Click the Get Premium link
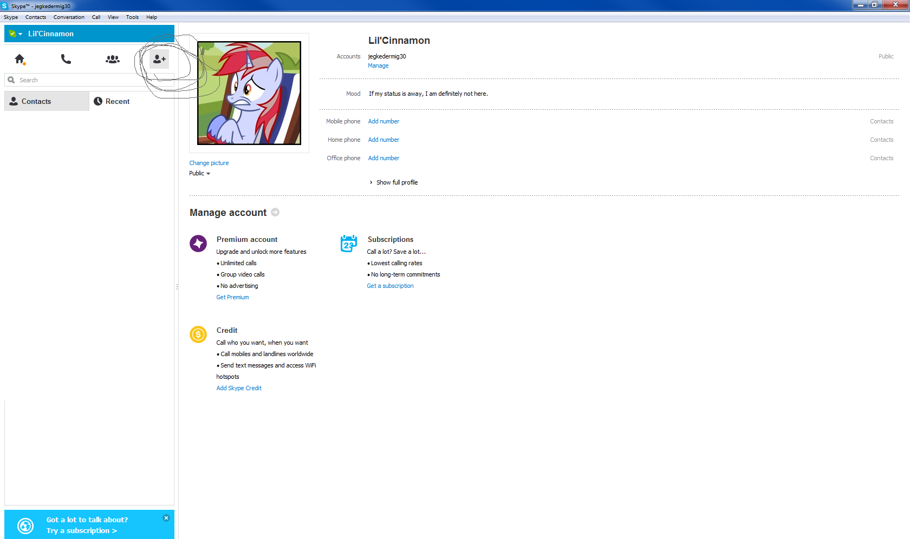Image resolution: width=910 pixels, height=539 pixels. pos(232,297)
